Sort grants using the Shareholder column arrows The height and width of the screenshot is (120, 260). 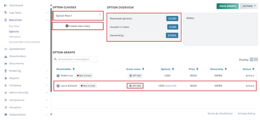74,69
